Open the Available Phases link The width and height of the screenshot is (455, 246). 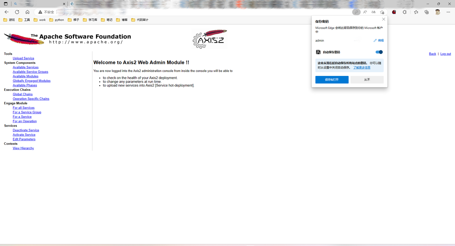point(25,85)
